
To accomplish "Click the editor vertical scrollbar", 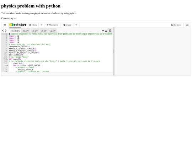I will click(x=114, y=52).
